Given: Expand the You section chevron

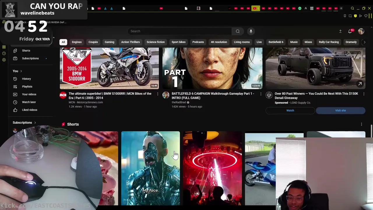Looking at the screenshot, I should click(x=21, y=71).
